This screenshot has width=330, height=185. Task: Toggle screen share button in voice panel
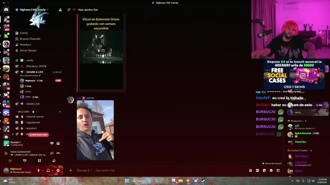(x=25, y=161)
